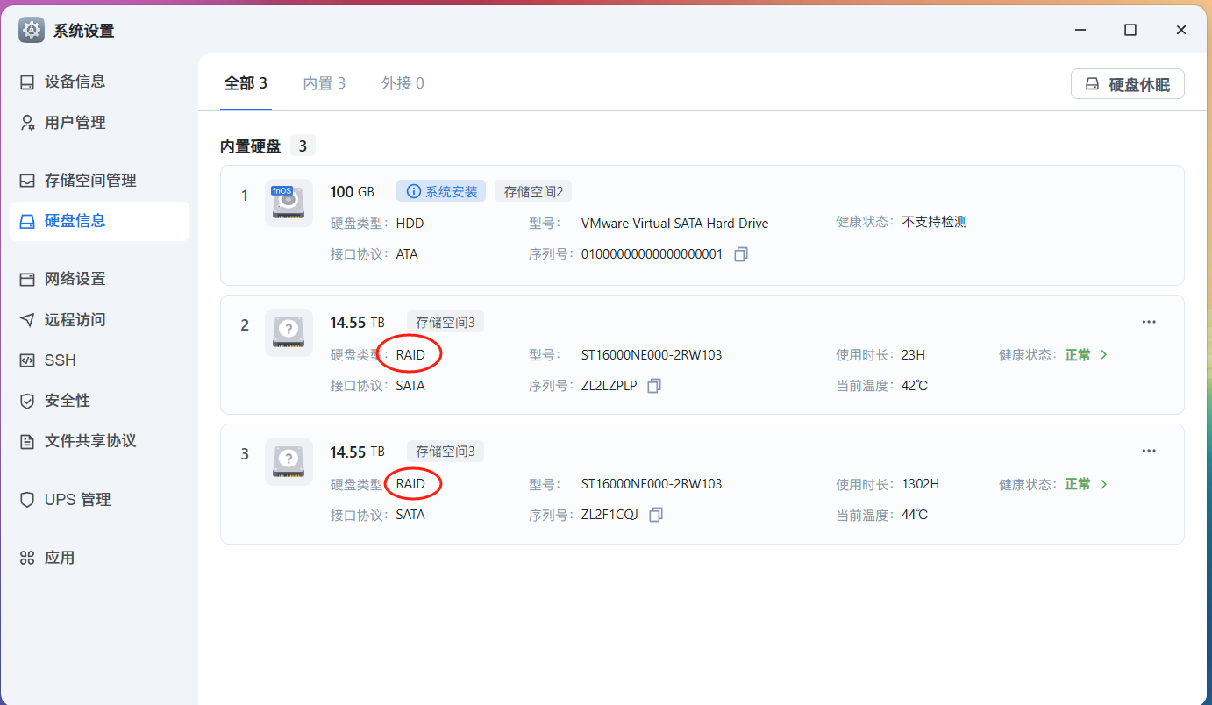Screen dimensions: 1212x705
Task: Click 存储空间3 tag on disk ZL2LZPLP
Action: 446,323
